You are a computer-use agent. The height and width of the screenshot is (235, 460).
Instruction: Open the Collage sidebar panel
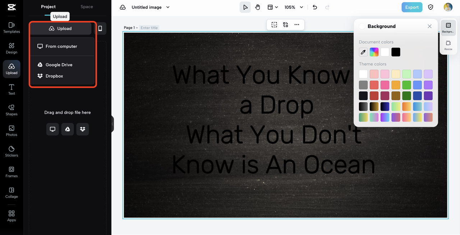tap(11, 193)
